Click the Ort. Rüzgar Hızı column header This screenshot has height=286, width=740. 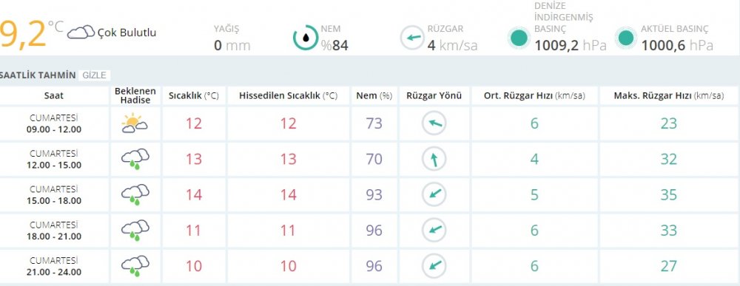coord(534,95)
